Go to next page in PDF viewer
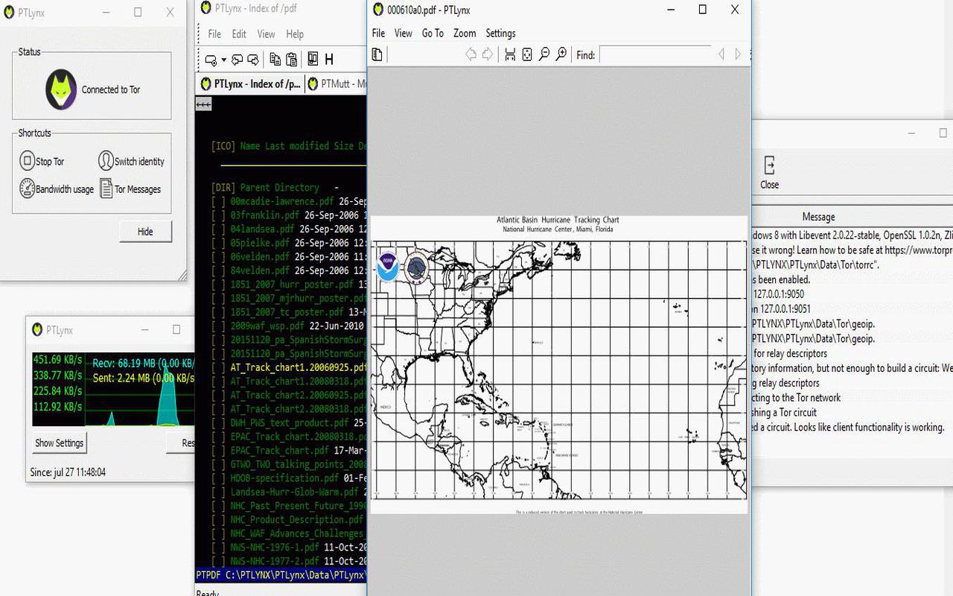This screenshot has width=953, height=596. tap(488, 54)
